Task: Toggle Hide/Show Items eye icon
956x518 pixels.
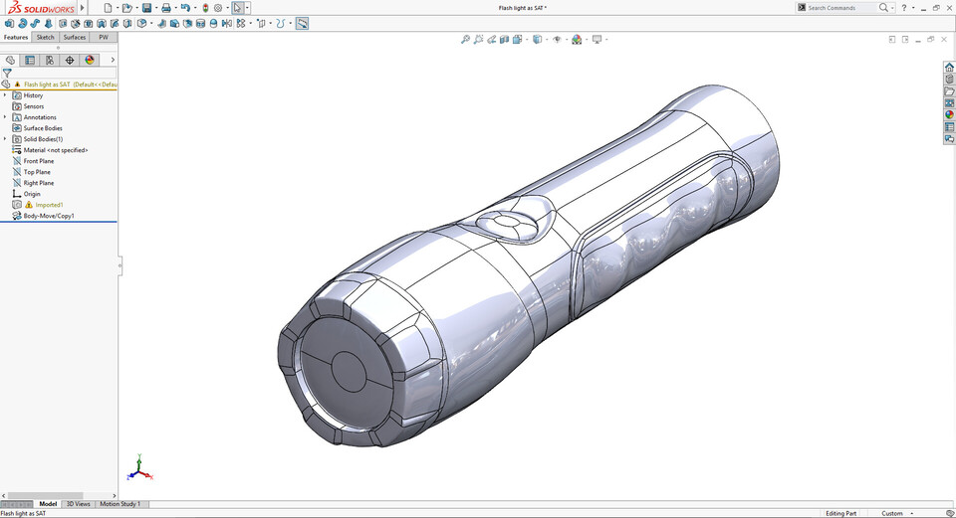Action: click(x=557, y=40)
